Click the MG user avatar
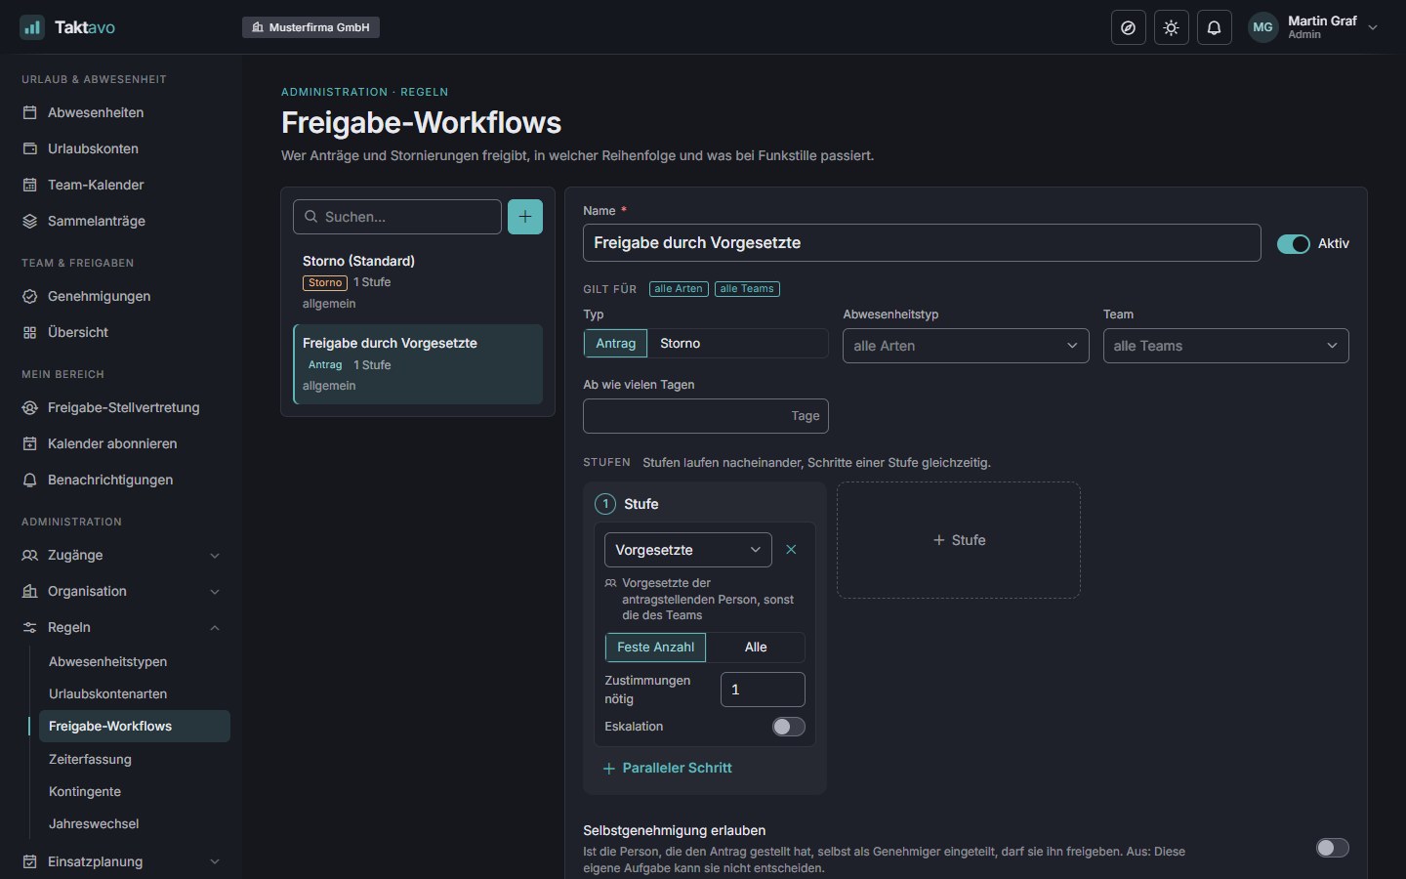 point(1262,27)
